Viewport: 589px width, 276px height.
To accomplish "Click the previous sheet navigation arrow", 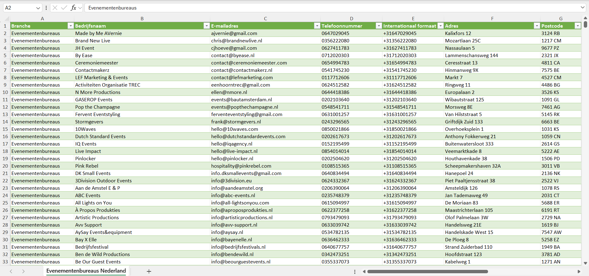I will [x=11, y=271].
